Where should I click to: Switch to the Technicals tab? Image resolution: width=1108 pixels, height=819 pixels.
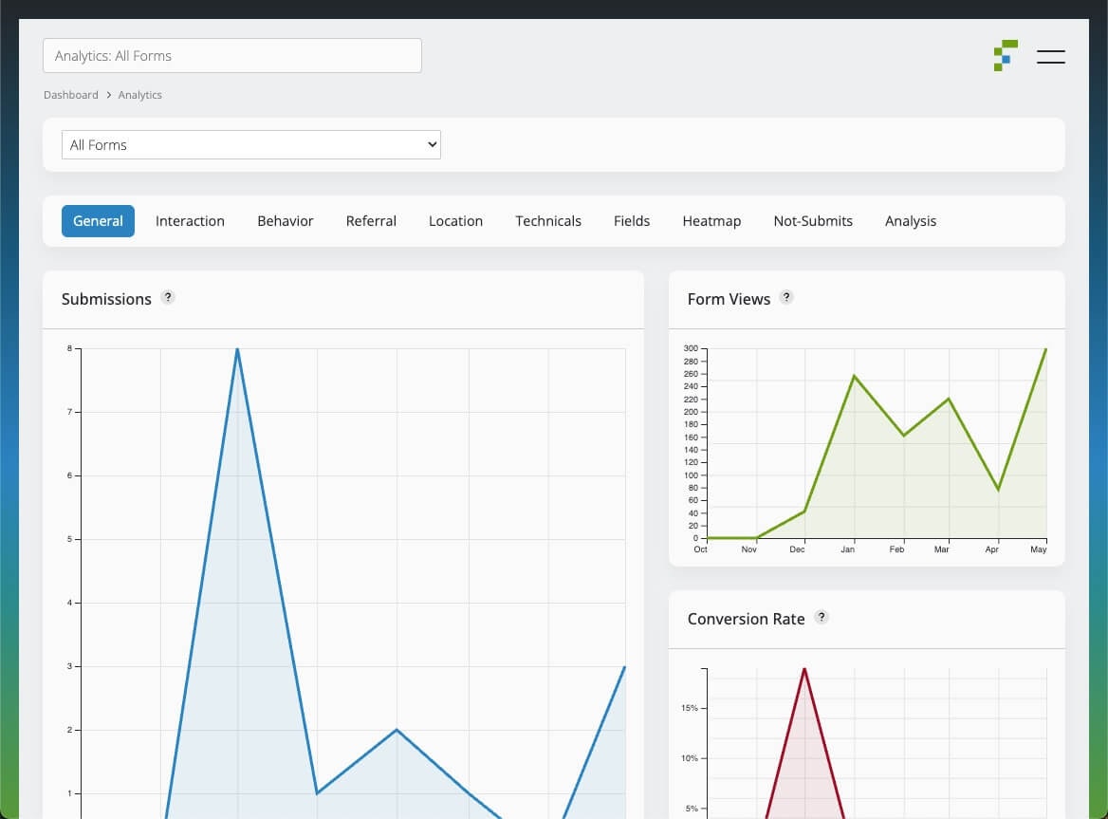(548, 221)
